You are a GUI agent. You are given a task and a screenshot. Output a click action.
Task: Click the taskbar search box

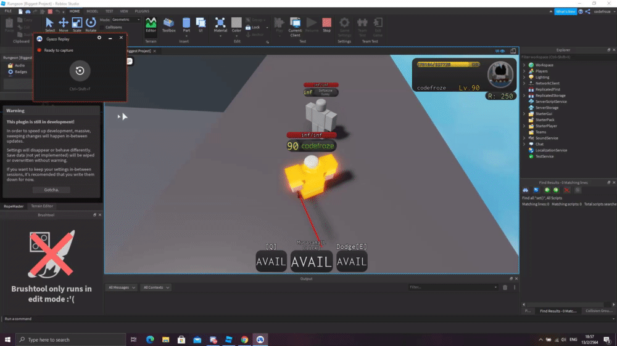71,340
